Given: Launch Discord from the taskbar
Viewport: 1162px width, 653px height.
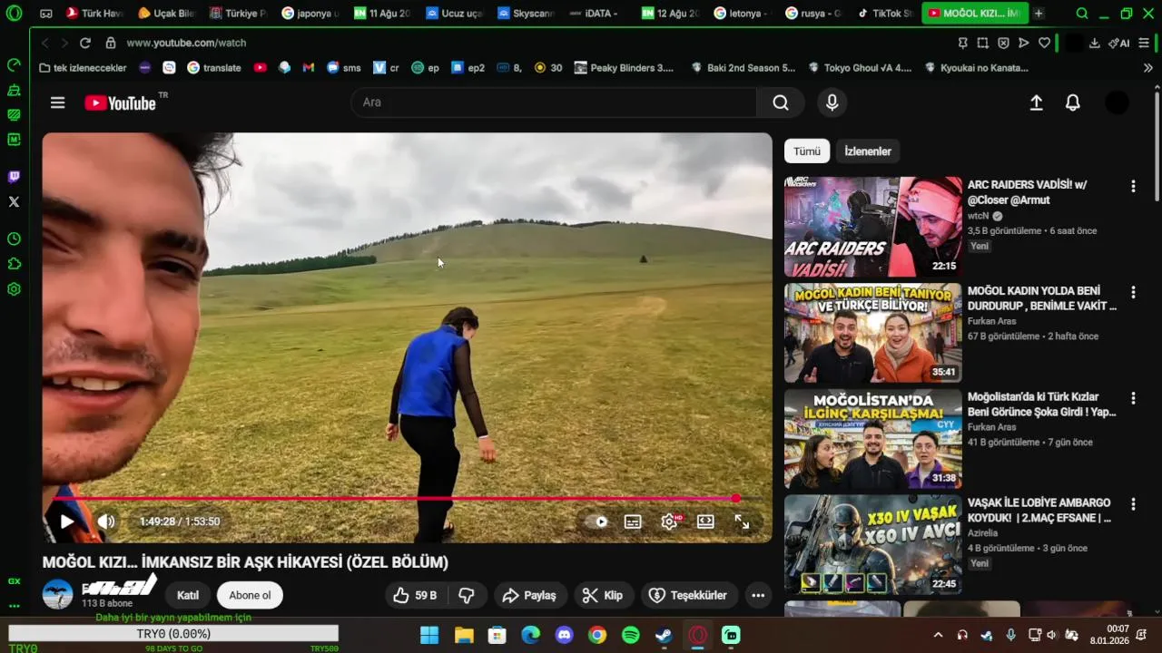Looking at the screenshot, I should (564, 635).
